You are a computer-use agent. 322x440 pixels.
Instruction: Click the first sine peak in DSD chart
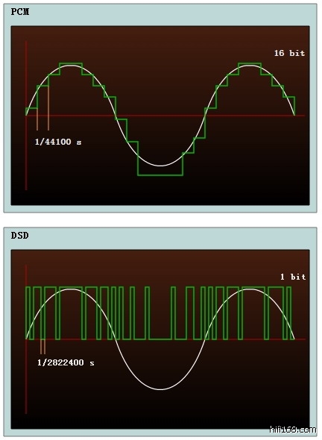[72, 289]
